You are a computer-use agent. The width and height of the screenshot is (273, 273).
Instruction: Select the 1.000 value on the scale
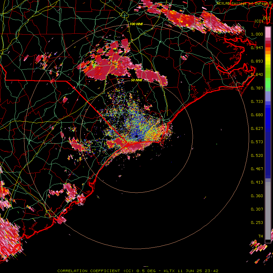257,34
